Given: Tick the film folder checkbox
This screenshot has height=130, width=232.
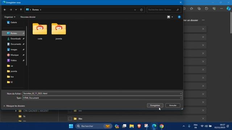Looking at the screenshot, I should pos(70,119).
